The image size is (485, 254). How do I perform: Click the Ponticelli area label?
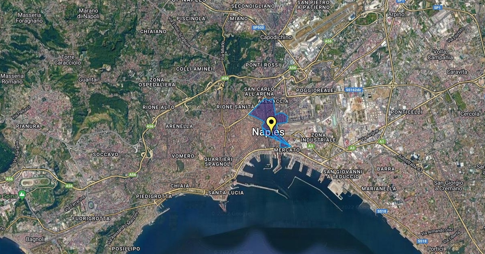[407, 112]
